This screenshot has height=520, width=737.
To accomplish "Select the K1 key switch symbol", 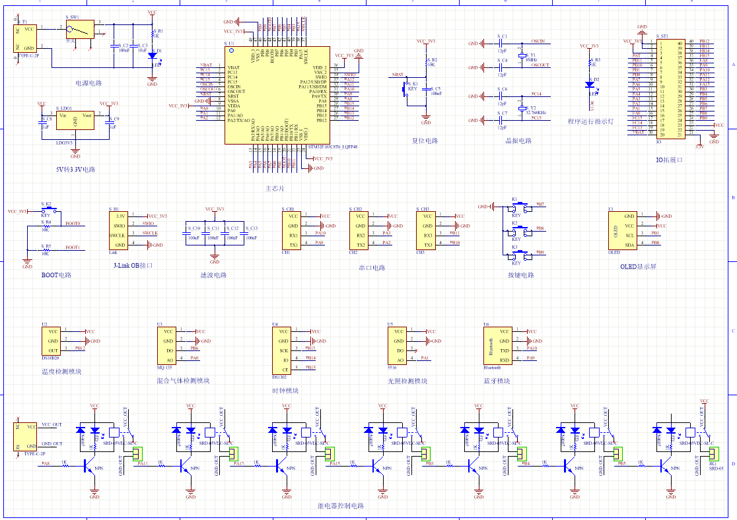I will click(518, 208).
